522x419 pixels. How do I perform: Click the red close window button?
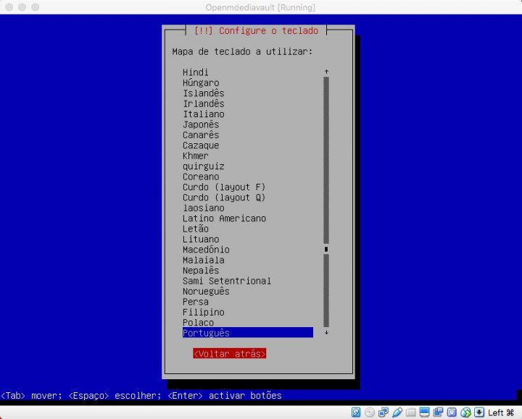point(9,7)
